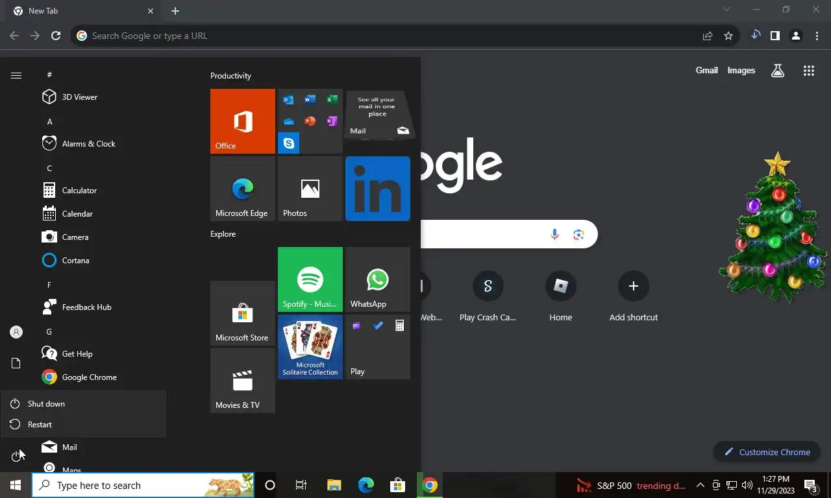Click Customize Chrome button
The height and width of the screenshot is (498, 831).
click(x=767, y=452)
